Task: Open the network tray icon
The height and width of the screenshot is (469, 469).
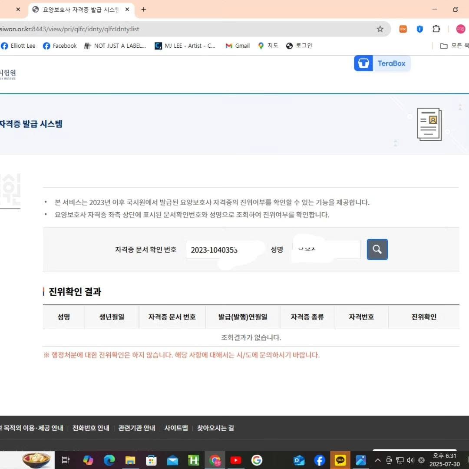Action: pyautogui.click(x=400, y=460)
